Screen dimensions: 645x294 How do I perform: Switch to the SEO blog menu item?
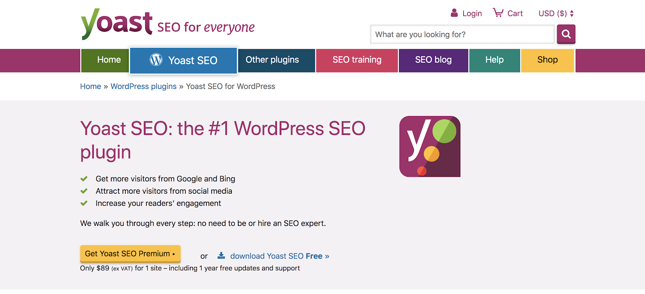click(433, 60)
